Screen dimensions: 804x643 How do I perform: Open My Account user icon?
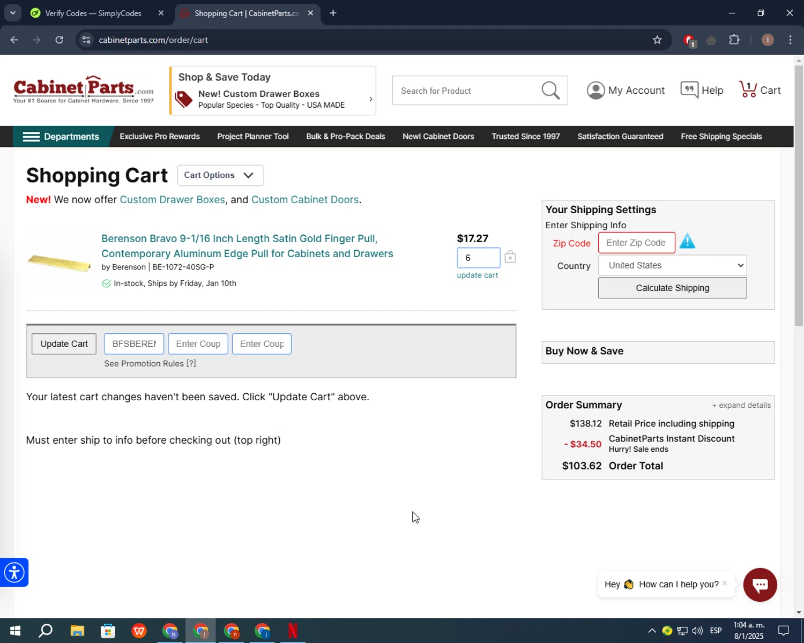tap(595, 91)
